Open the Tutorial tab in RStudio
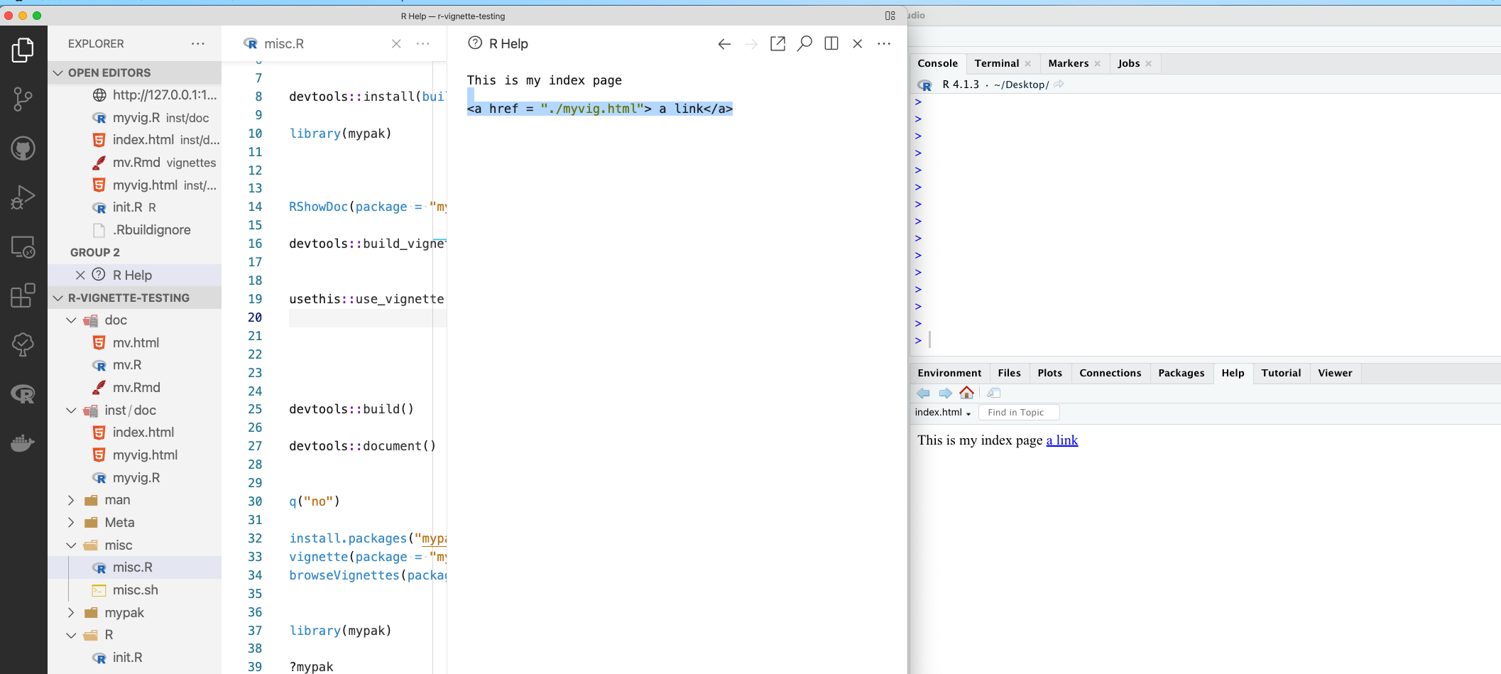1501x674 pixels. coord(1281,373)
